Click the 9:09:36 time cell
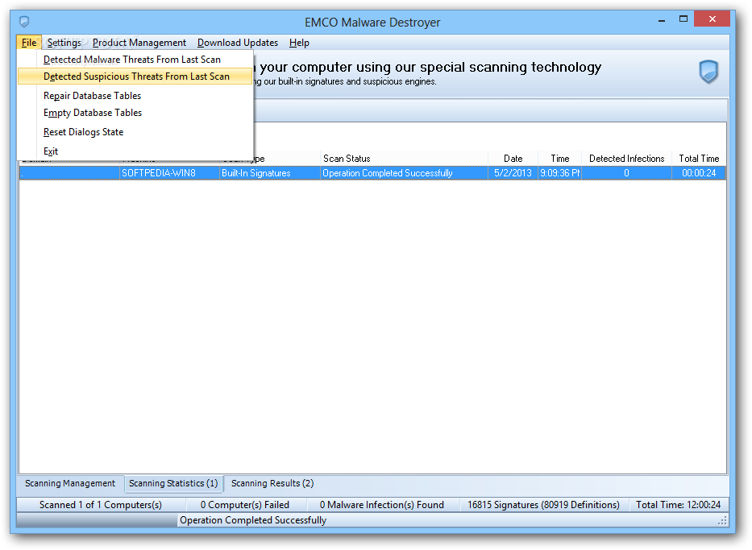 coord(559,173)
